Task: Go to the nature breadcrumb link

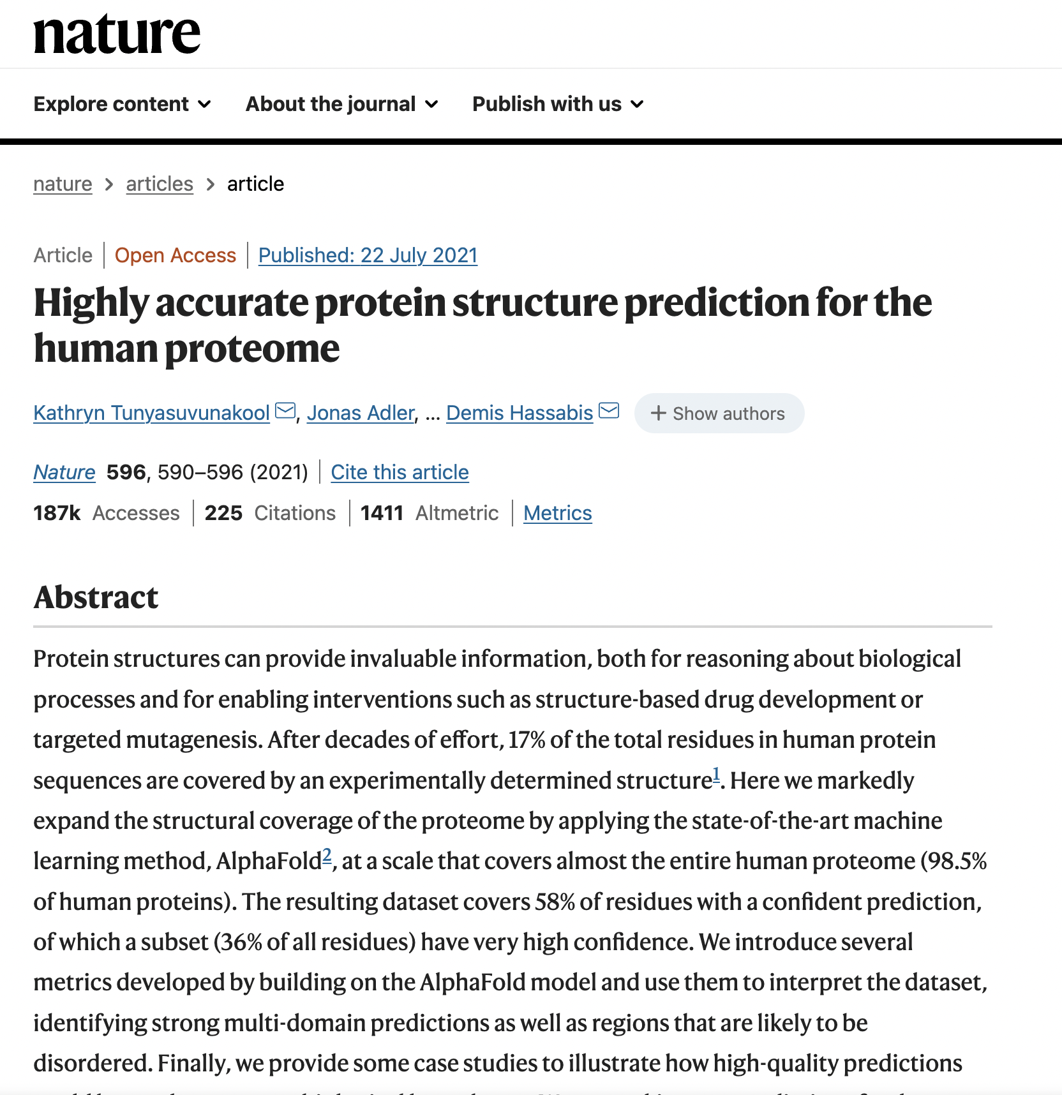Action: click(x=63, y=184)
